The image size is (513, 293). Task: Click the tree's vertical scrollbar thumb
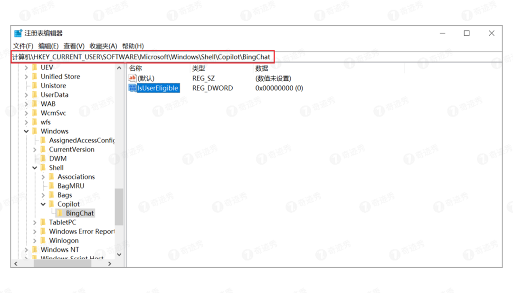coord(119,207)
